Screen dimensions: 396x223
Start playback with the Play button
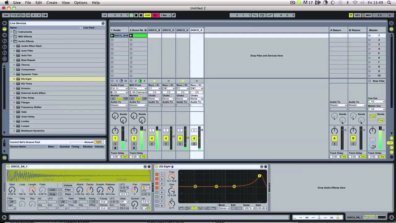131,15
